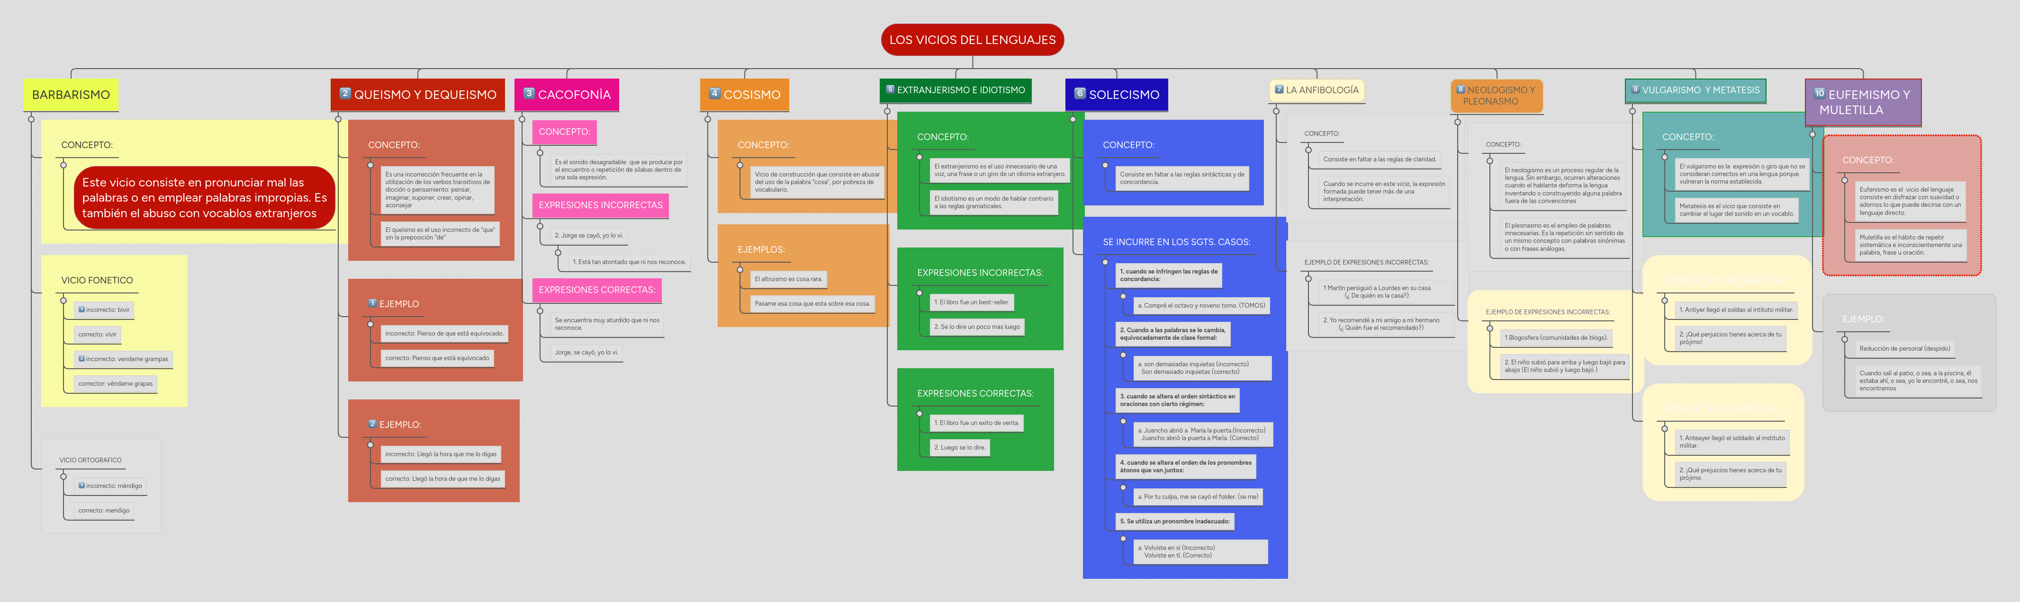The image size is (2020, 602).
Task: Select the node '1. El libro fue un best-seller.'
Action: coord(972,302)
